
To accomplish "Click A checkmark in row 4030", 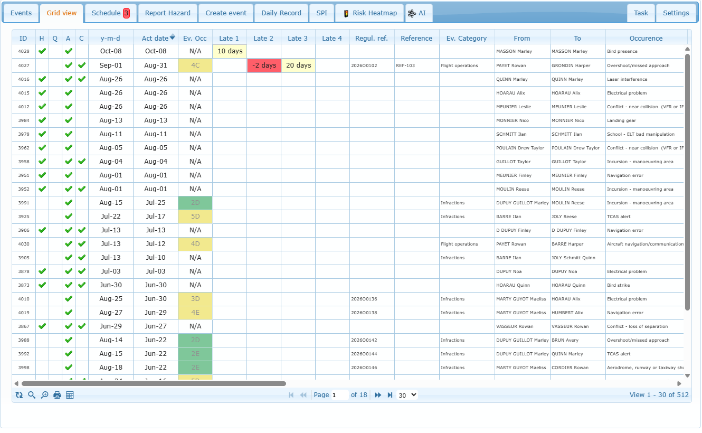I will coord(68,244).
